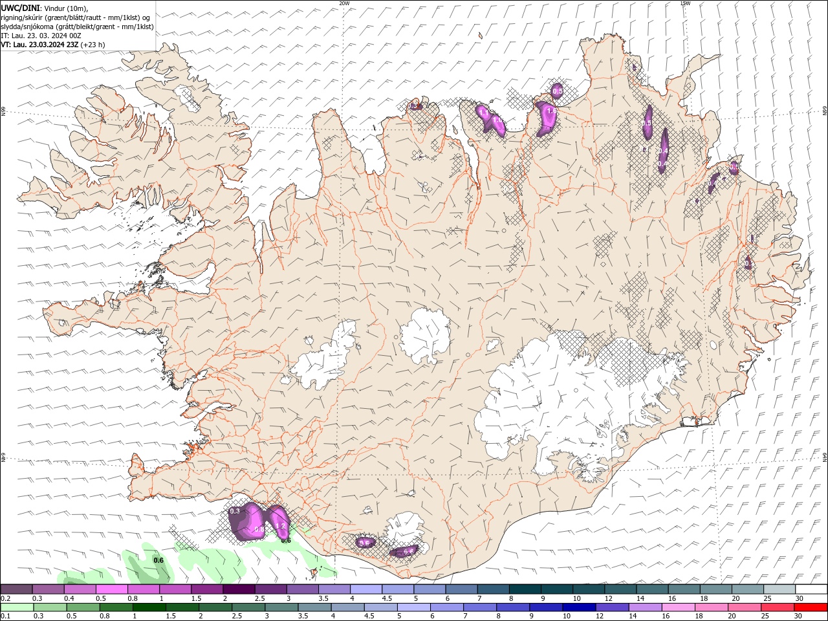Click the round white Hofsjökull glacier in central Iceland
Screen dimensions: 828x621
point(425,336)
